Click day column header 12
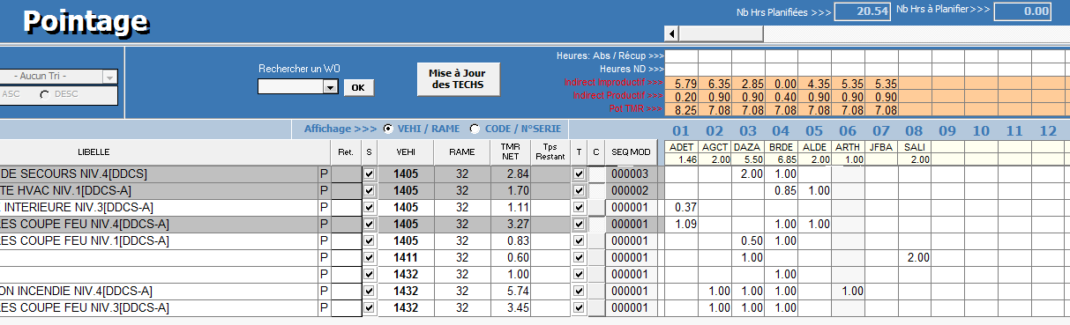 click(1048, 131)
